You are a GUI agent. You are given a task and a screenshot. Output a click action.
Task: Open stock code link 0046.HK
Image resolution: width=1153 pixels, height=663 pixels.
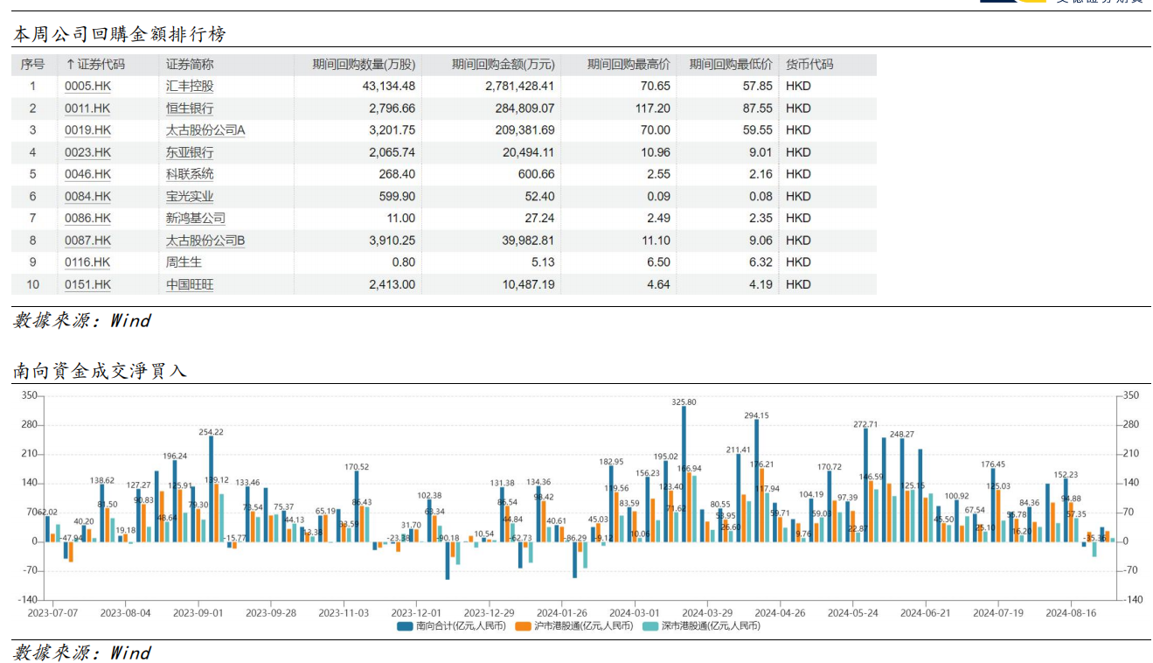click(x=88, y=174)
